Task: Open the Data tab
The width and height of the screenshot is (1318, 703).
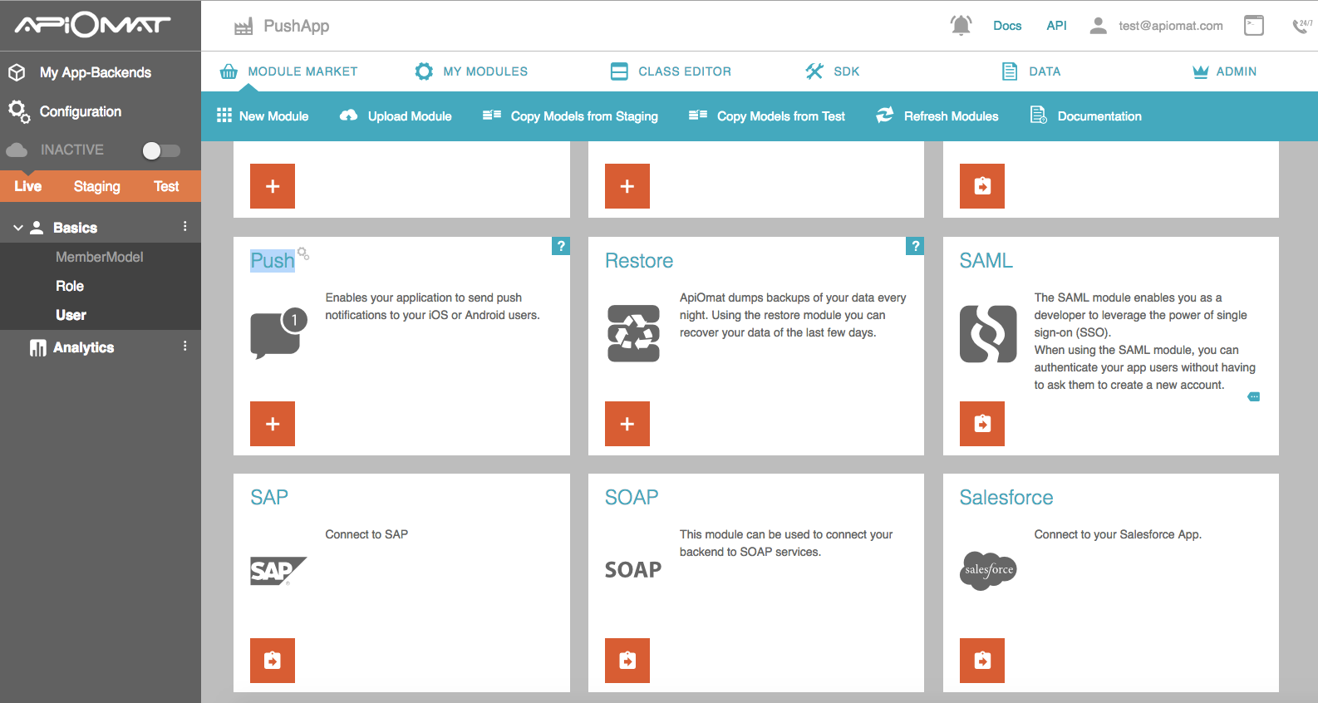Action: [x=1030, y=71]
